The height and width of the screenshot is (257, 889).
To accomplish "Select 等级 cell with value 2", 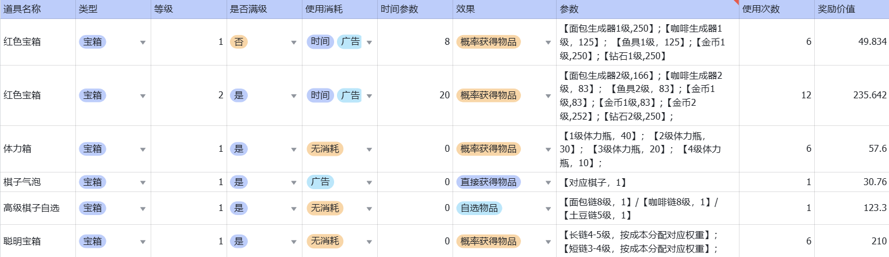I will point(189,95).
